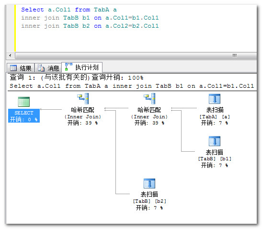
Task: Click TabB b2 scan 开销: 7 % text
Action: coord(149,208)
